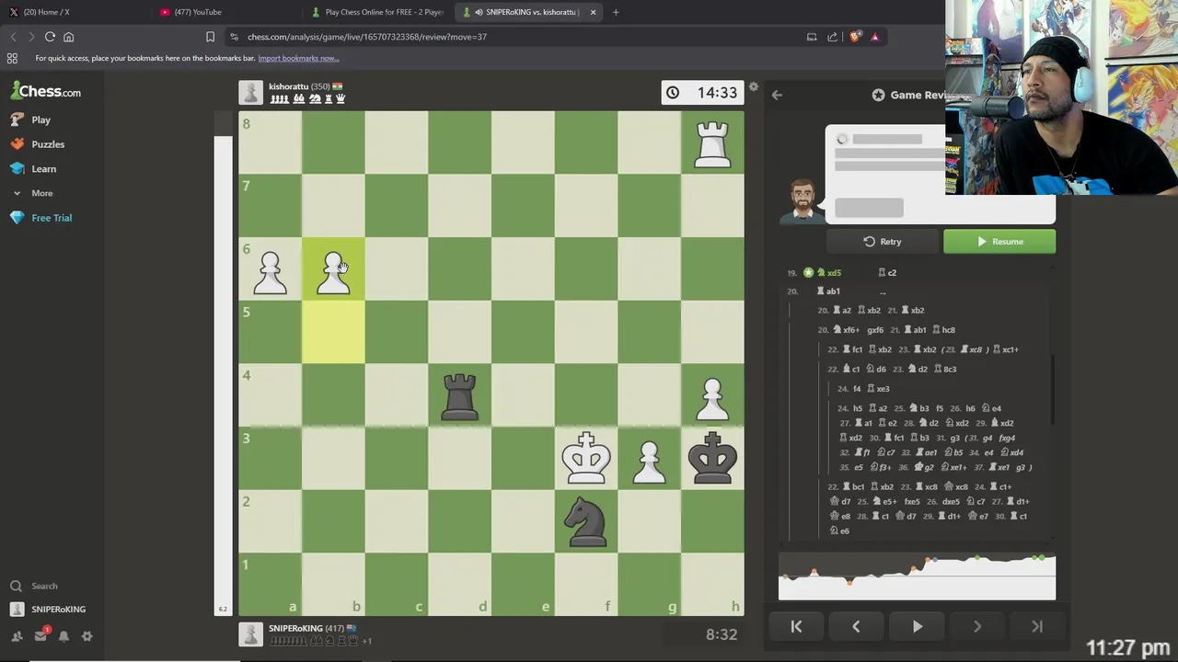The height and width of the screenshot is (662, 1178).
Task: Jump to the first move
Action: coord(796,626)
